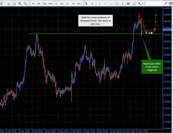Click price level 0.80415 on scale

pyautogui.click(x=167, y=42)
